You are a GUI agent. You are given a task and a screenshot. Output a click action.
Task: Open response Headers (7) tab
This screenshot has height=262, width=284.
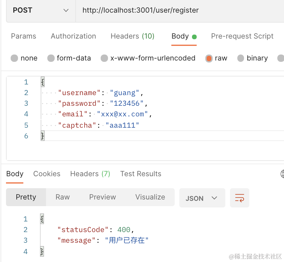pyautogui.click(x=90, y=174)
